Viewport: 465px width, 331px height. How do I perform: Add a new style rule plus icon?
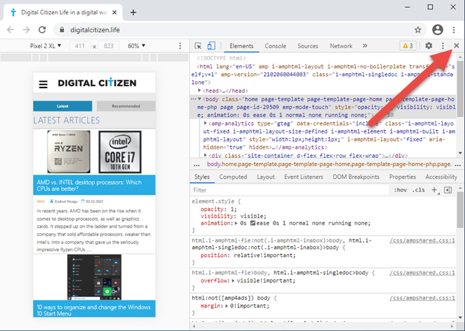[x=434, y=190]
